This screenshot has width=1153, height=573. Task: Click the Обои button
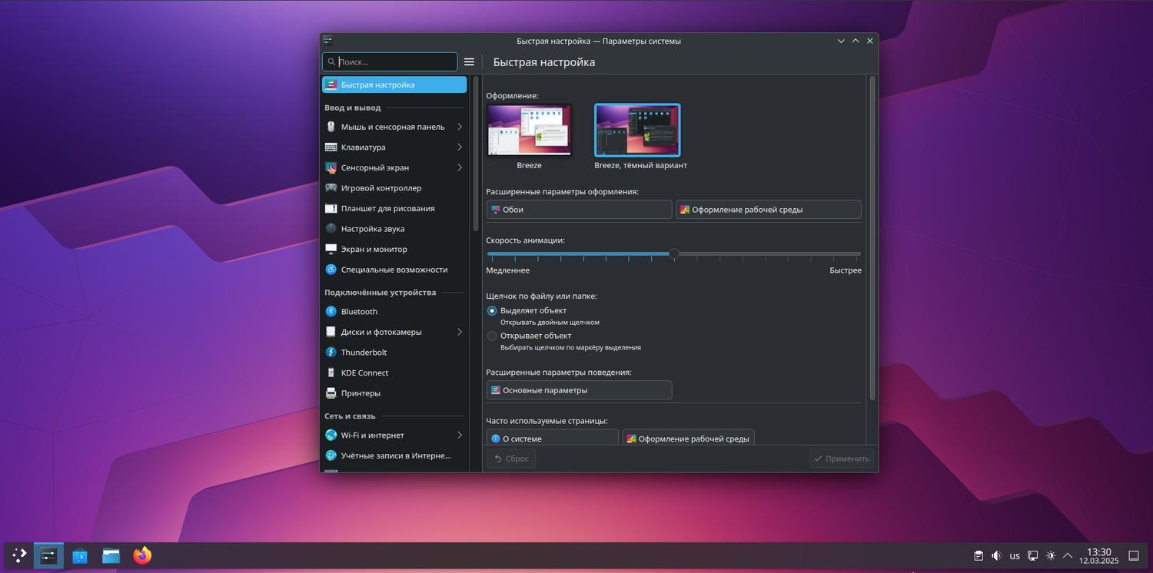579,210
